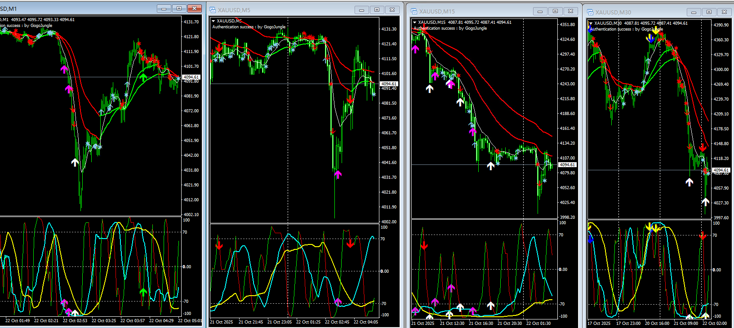This screenshot has height=328, width=734.
Task: Select the XAUUSD,M15 window title
Action: coord(437,11)
